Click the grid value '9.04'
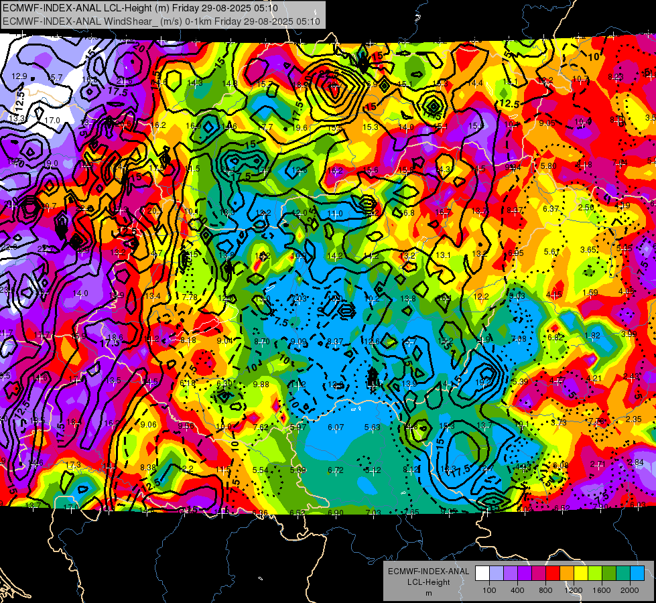 click(224, 341)
